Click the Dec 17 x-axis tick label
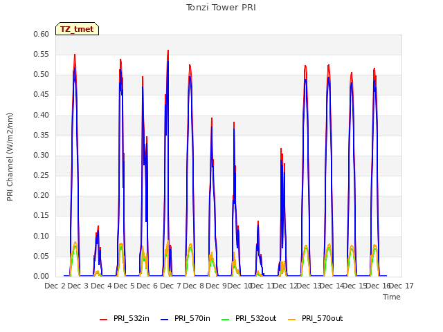The width and height of the screenshot is (443, 332). (x=401, y=286)
